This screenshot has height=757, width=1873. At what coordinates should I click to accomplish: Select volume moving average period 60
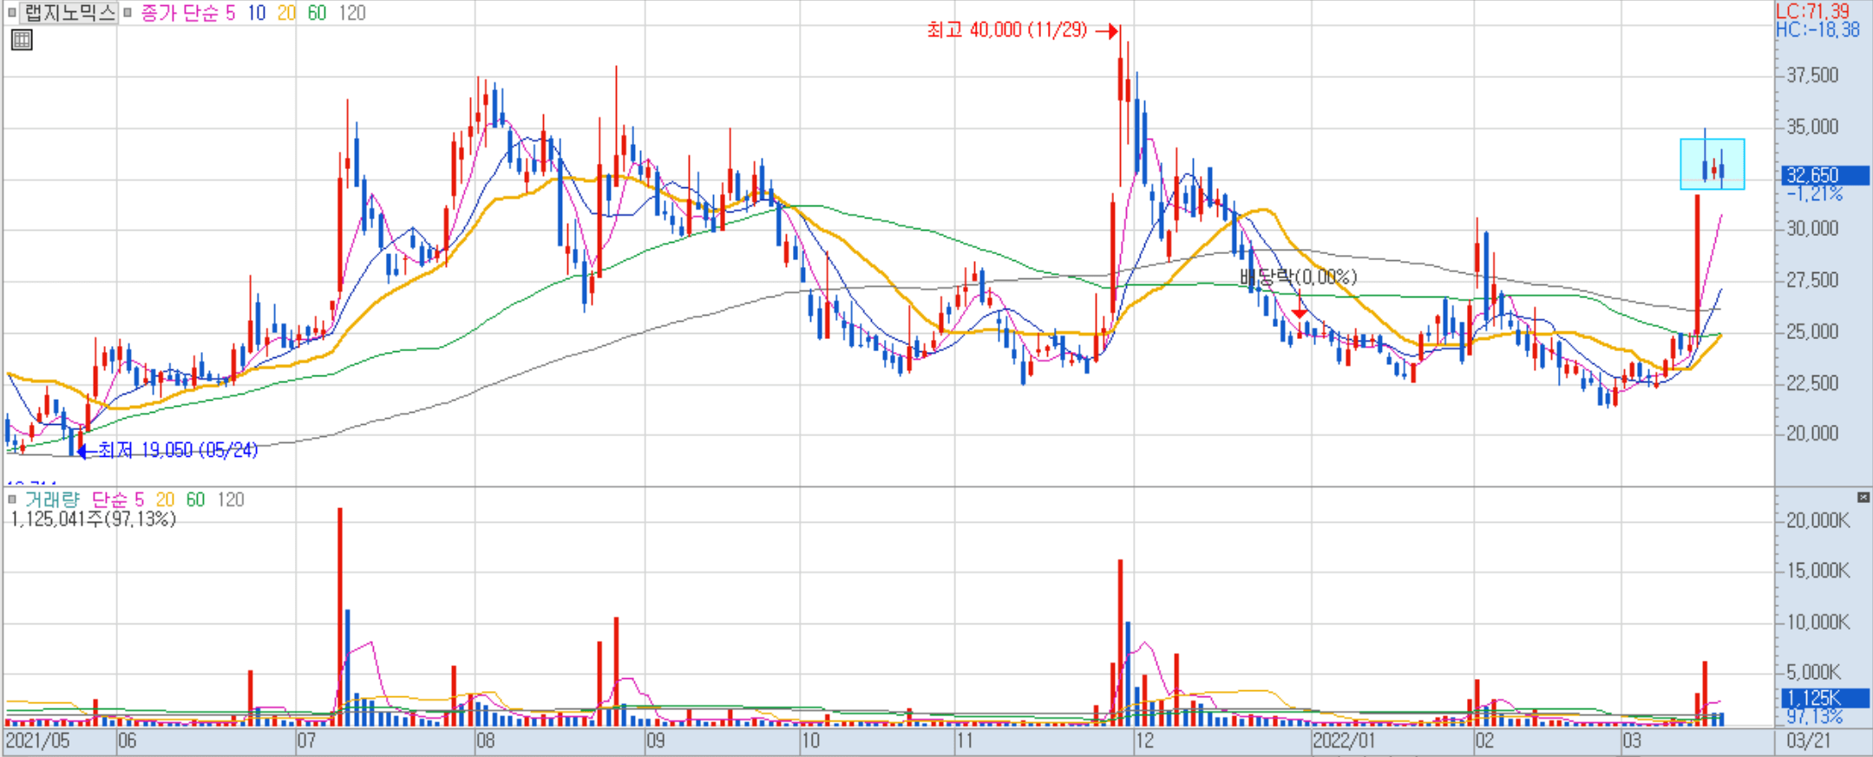(195, 499)
